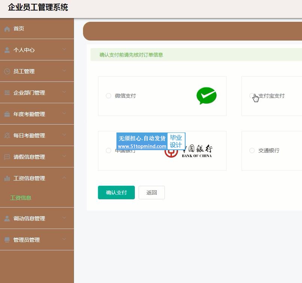Open the 企业部门管理 menu label
This screenshot has height=283, width=302.
point(29,93)
